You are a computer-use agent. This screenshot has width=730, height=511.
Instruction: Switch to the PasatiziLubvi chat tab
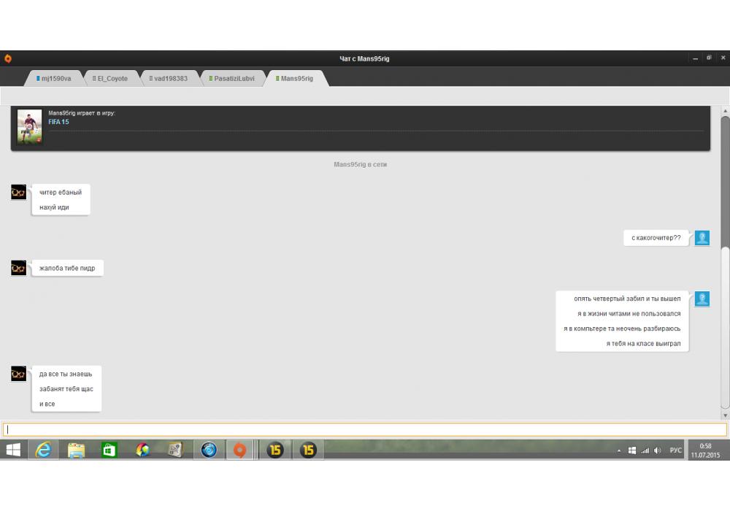click(x=232, y=78)
